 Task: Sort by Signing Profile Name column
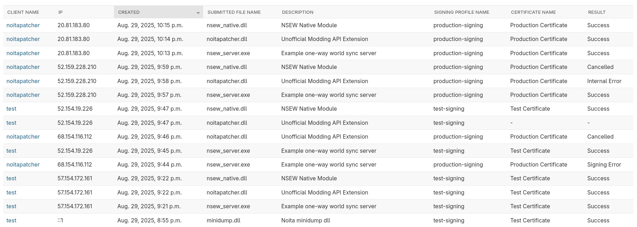pyautogui.click(x=461, y=12)
